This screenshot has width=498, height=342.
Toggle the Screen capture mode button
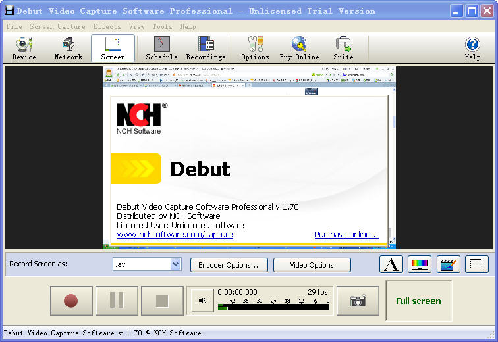point(113,48)
